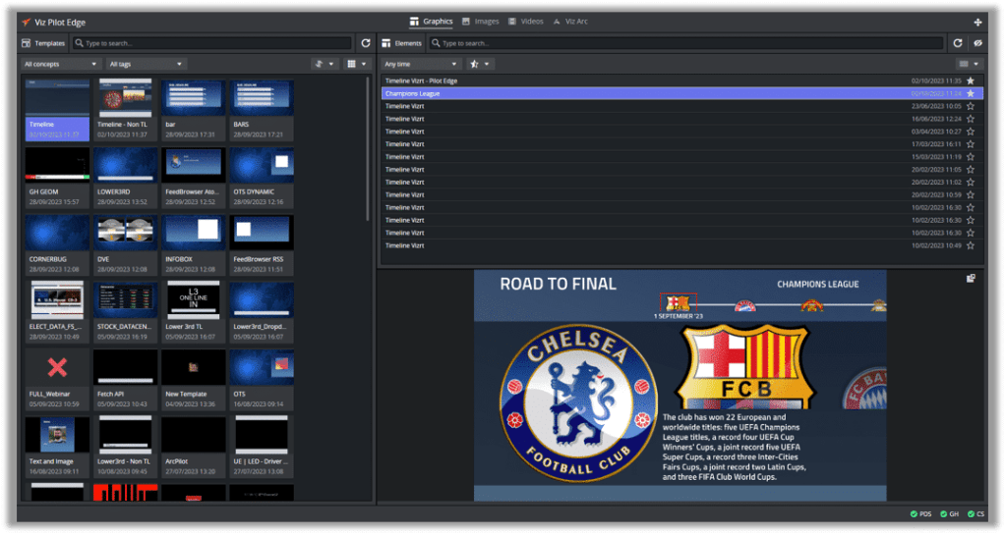
Task: Select the Timeline - Non TL template
Action: click(125, 109)
